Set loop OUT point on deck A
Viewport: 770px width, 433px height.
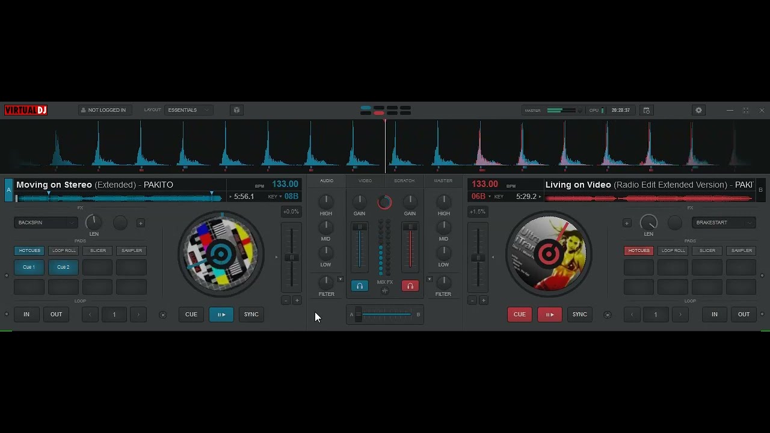(x=56, y=315)
